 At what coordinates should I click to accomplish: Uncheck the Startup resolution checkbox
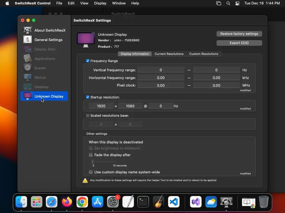click(x=88, y=97)
